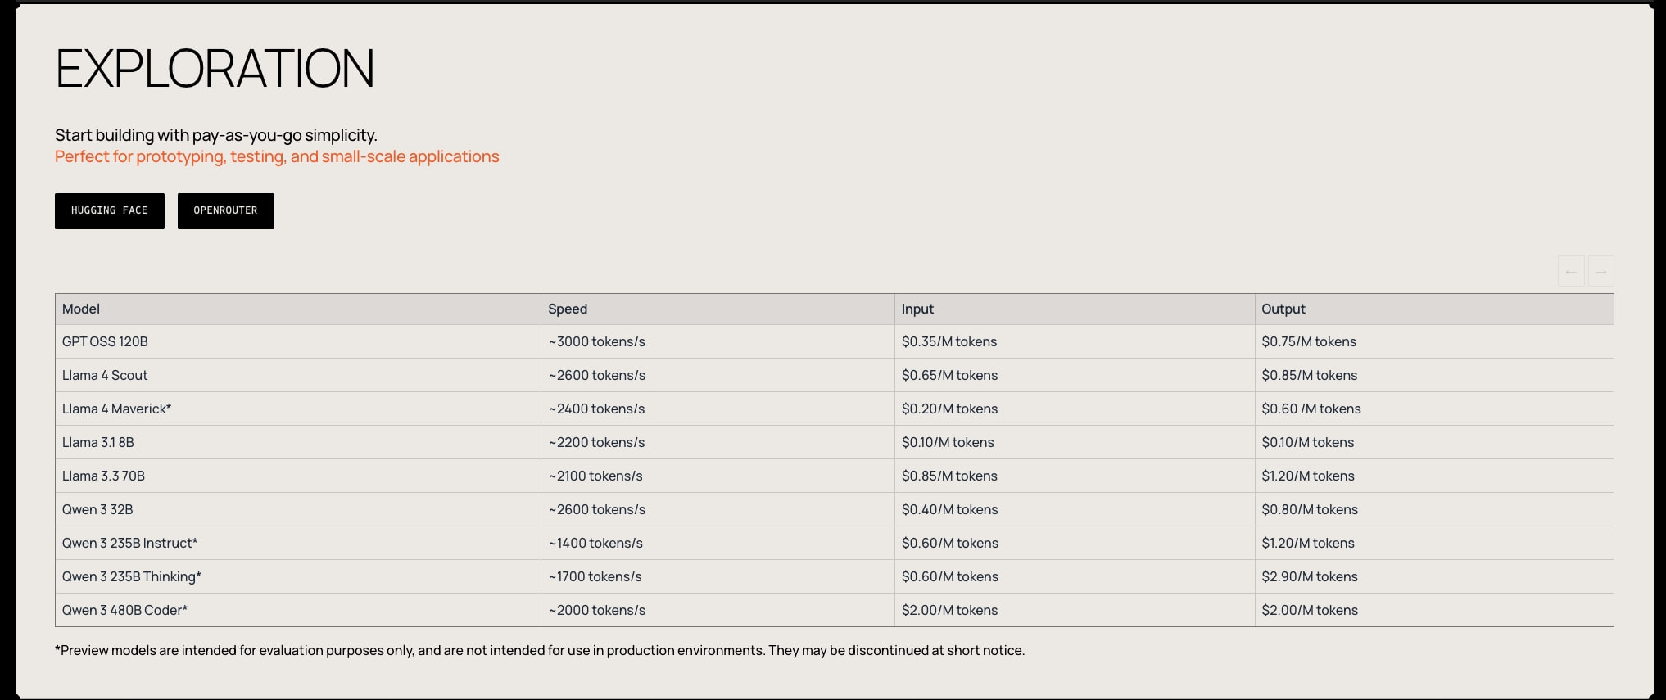Select Llama 3.3 70B output price $1.20/M tokens
1666x700 pixels.
pos(1308,476)
